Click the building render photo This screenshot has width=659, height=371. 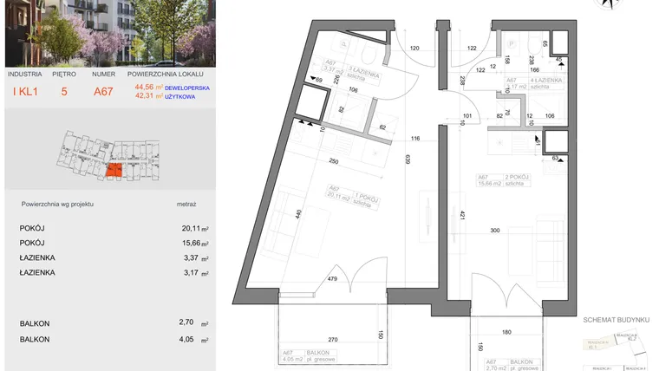tap(110, 33)
